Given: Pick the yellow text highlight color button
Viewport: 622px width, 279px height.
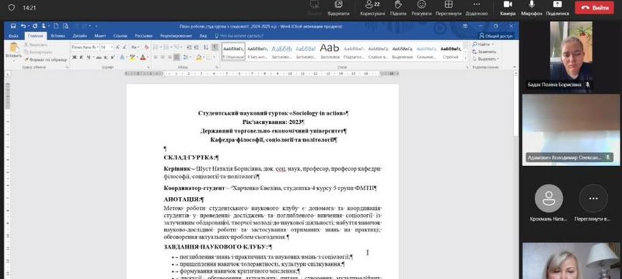Looking at the screenshot, I should tap(132, 57).
